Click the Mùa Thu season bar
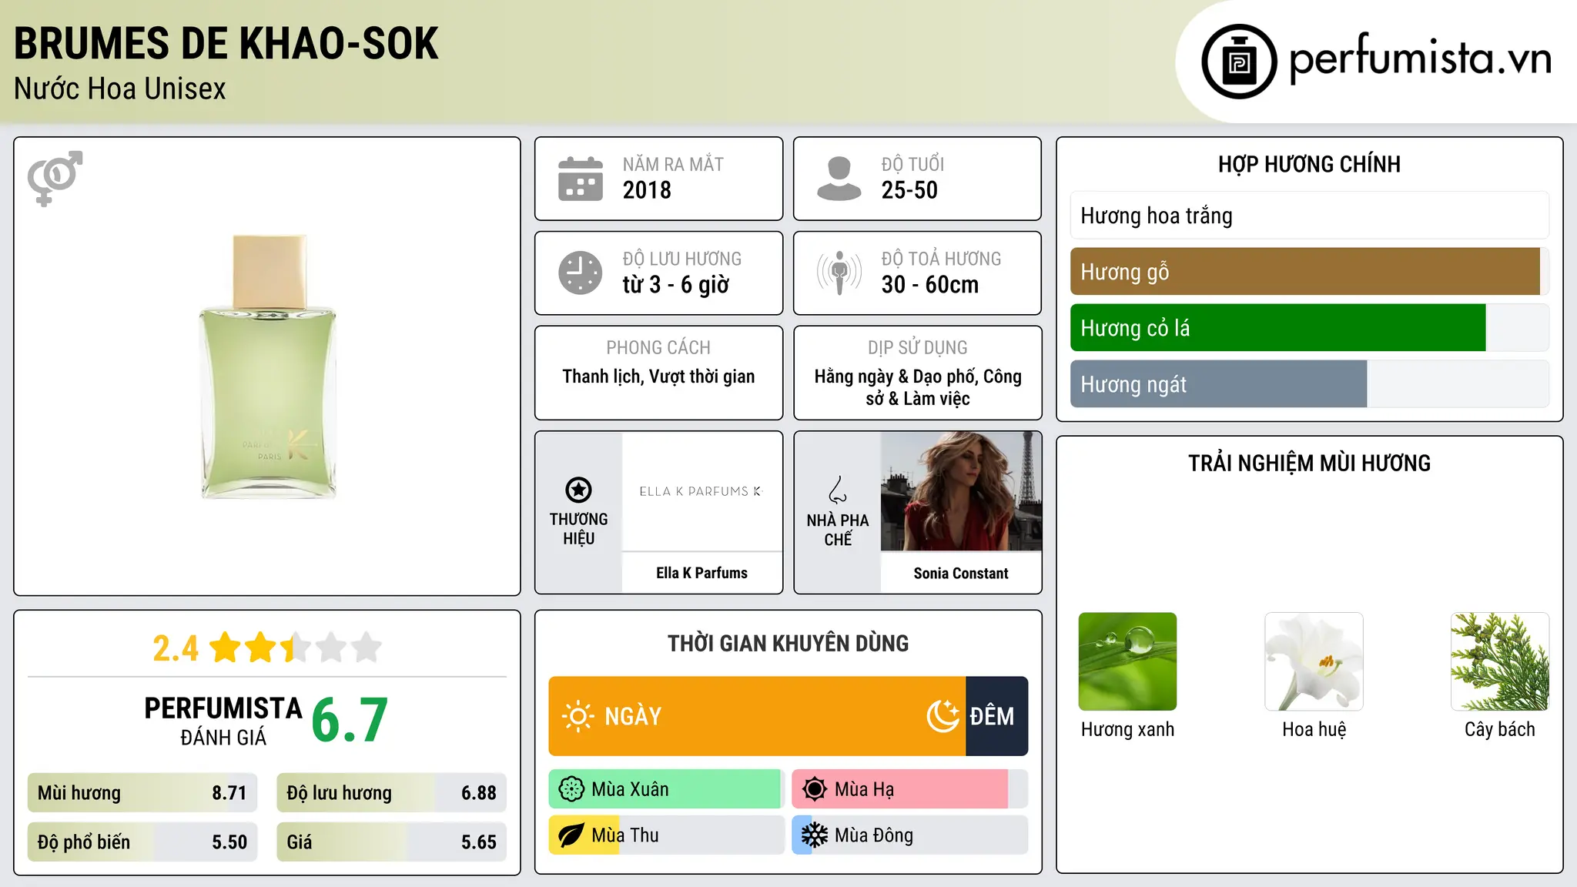The image size is (1577, 887). click(x=667, y=835)
